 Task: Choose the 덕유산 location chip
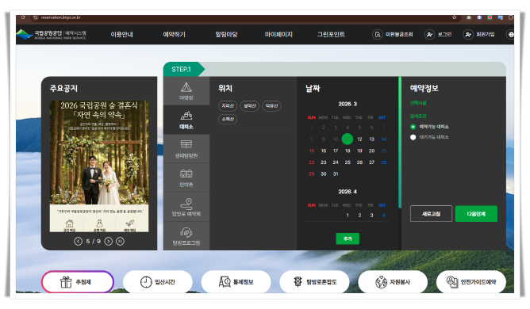(x=271, y=105)
